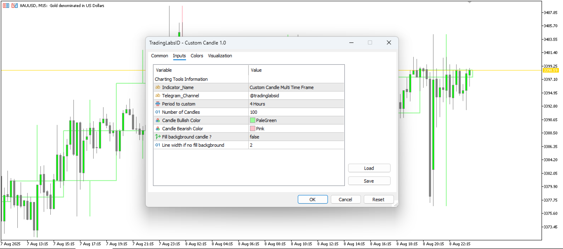Click the string icon beside Indicator_Name
Viewport: 563px width, 249px height.
[x=158, y=87]
